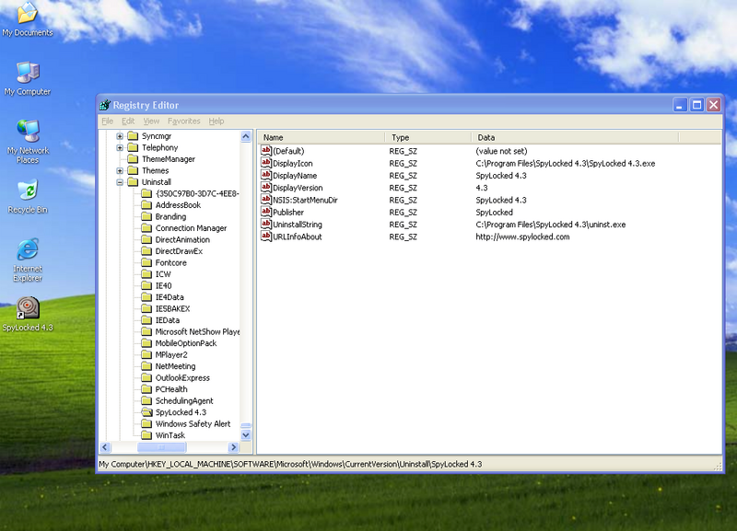Select the DirectDrawEx key in the tree
This screenshot has width=737, height=531.
coord(179,251)
